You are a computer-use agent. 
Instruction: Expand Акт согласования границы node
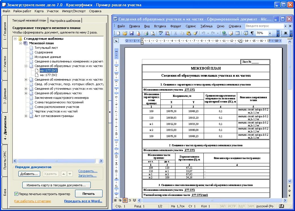pyautogui.click(x=26, y=116)
